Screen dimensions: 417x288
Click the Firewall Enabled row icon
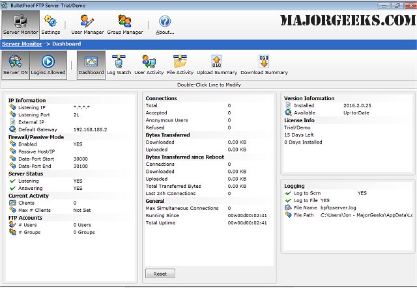[12, 144]
